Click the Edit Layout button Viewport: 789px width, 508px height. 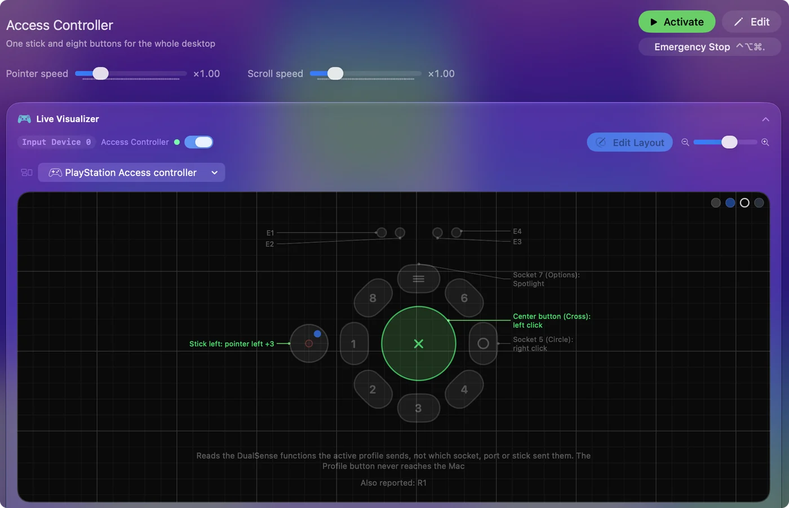(x=630, y=143)
